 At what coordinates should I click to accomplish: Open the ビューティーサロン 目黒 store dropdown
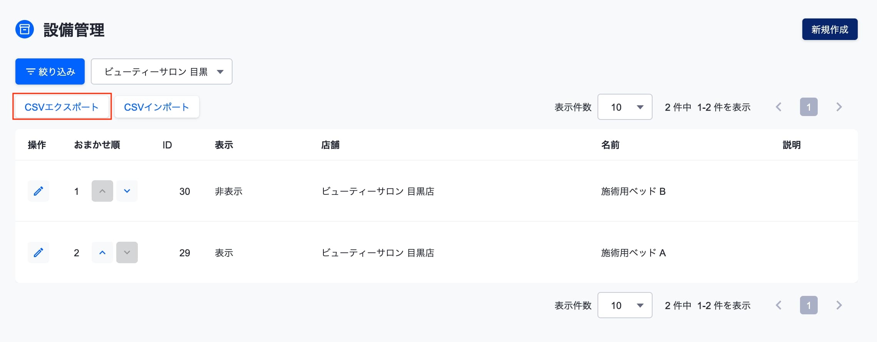[x=162, y=71]
